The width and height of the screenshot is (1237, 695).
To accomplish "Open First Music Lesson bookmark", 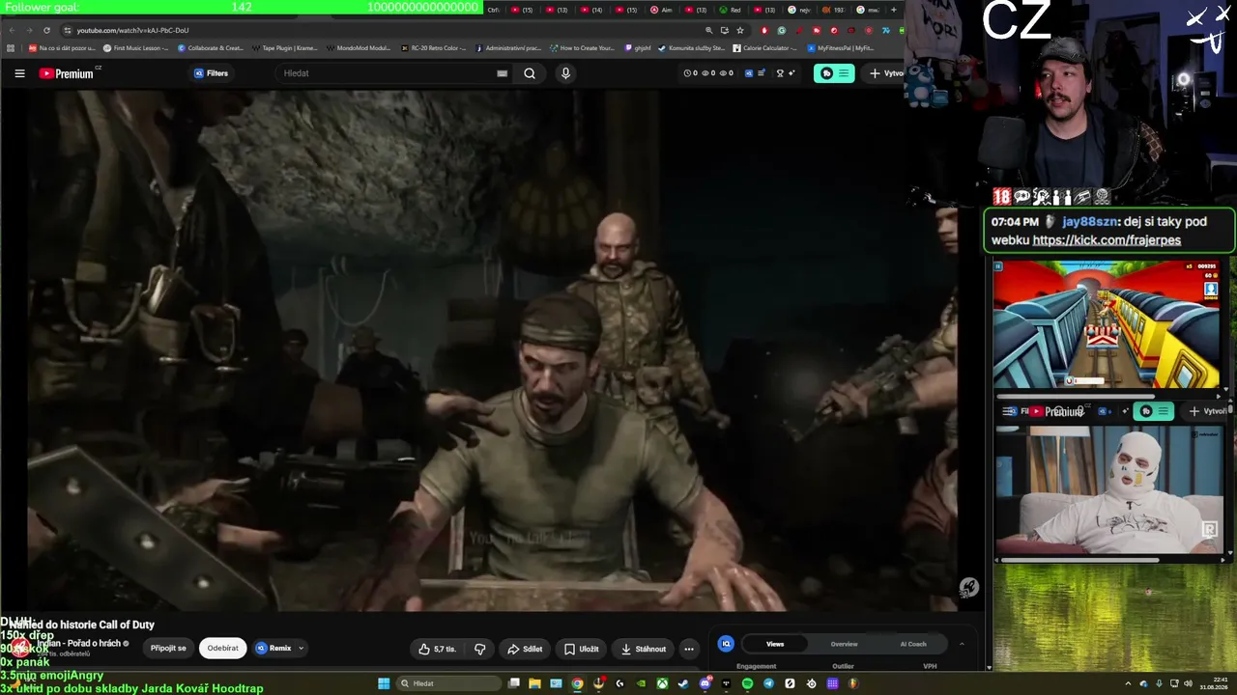I will pos(135,47).
